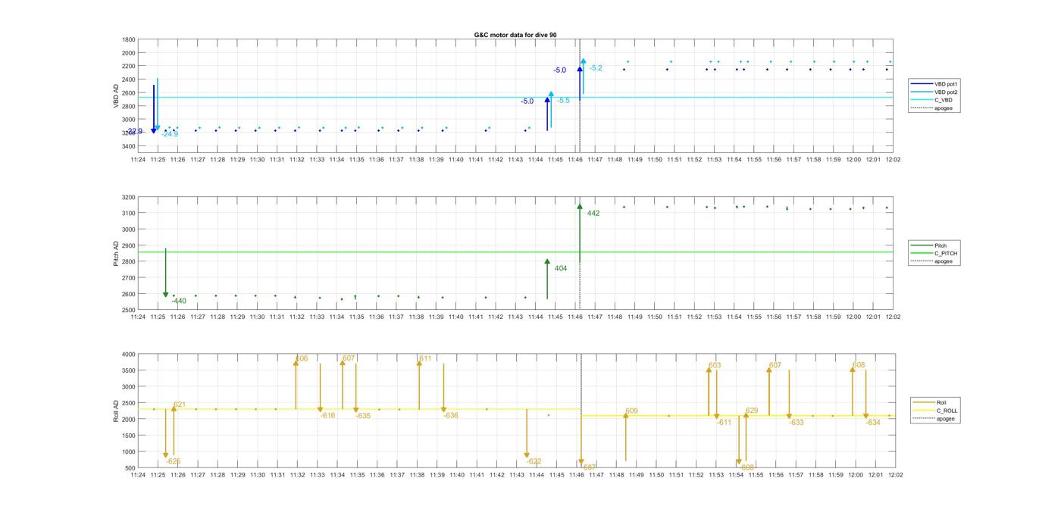Click the '11:46' tick under the Pitch plot
This screenshot has width=1061, height=525.
(576, 317)
